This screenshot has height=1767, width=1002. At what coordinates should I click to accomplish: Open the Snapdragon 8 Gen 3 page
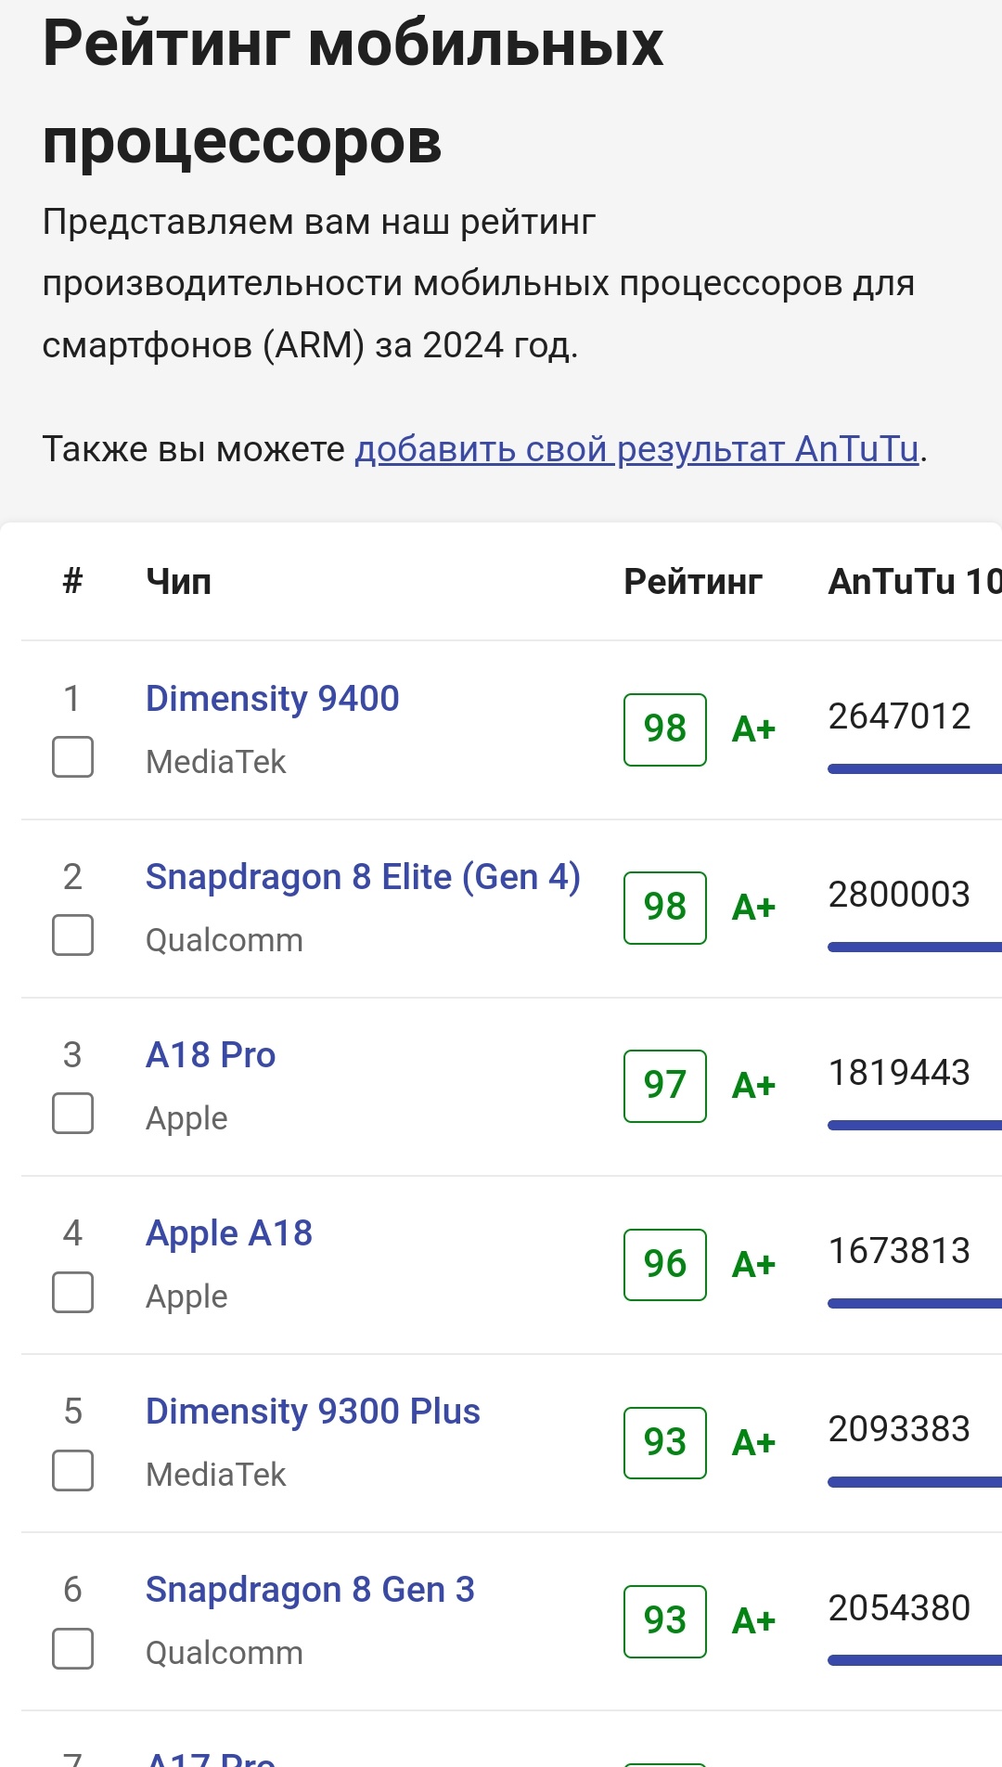(309, 1589)
